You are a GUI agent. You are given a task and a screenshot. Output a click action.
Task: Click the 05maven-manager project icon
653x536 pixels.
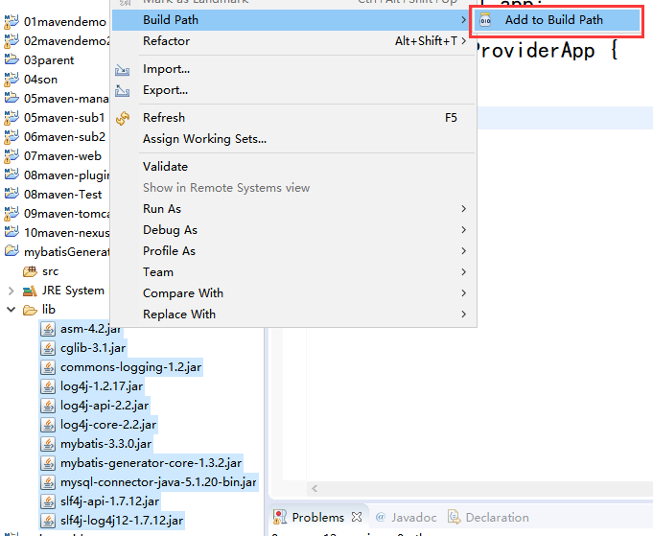pyautogui.click(x=12, y=98)
